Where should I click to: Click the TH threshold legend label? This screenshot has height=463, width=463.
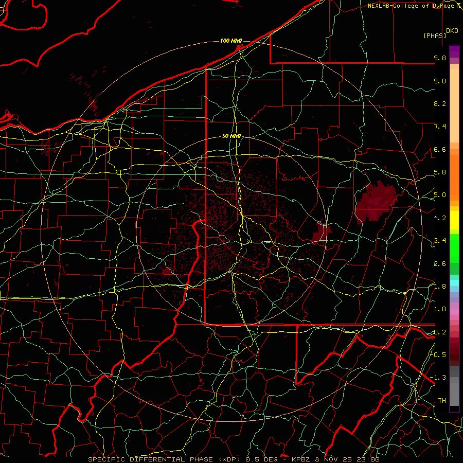pos(442,400)
